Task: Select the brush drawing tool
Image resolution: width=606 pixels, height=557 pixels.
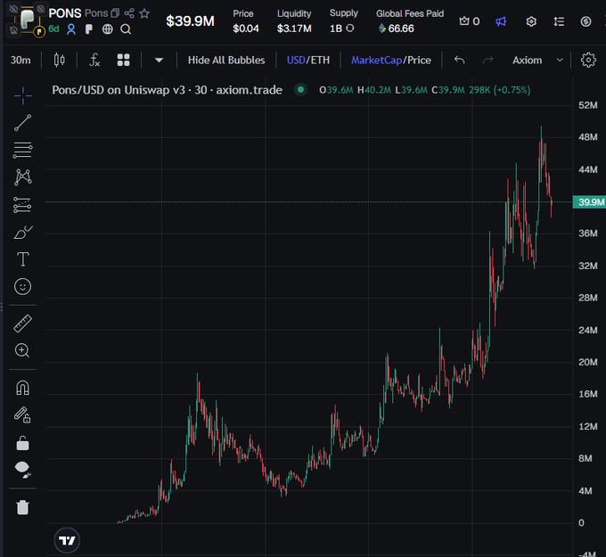Action: pos(23,233)
